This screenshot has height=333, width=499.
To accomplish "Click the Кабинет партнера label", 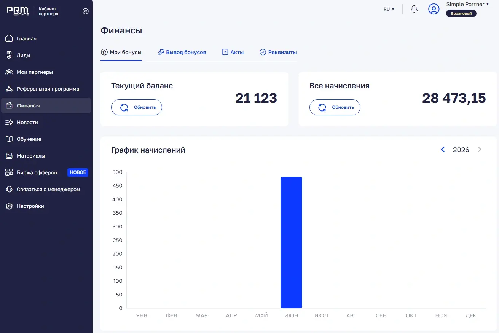I will click(x=48, y=11).
